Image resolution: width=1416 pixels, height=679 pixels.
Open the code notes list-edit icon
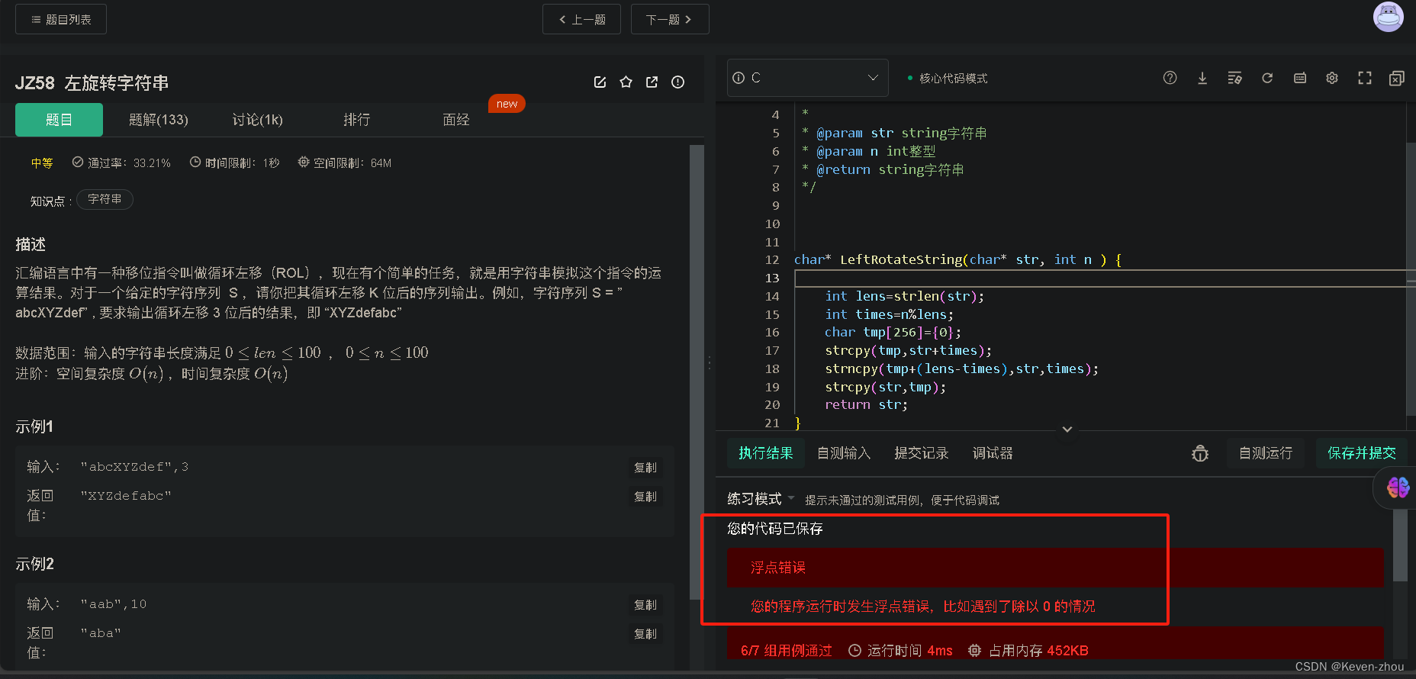(1234, 78)
